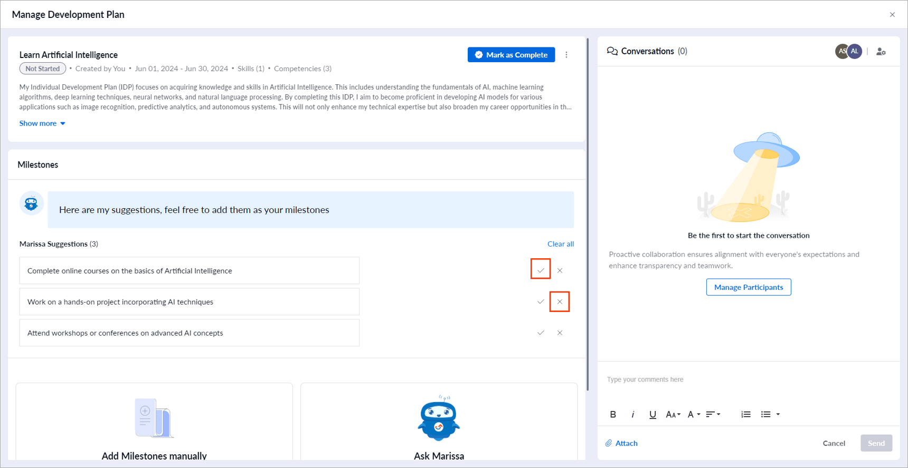Click the Not Started status badge
This screenshot has height=468, width=908.
click(x=43, y=69)
